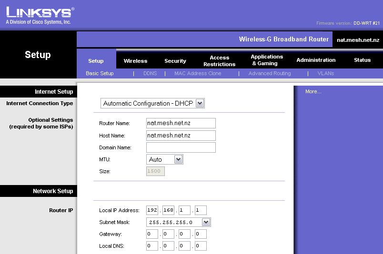
Task: Click the arrow of the DHCP dropdown
Action: coord(200,103)
